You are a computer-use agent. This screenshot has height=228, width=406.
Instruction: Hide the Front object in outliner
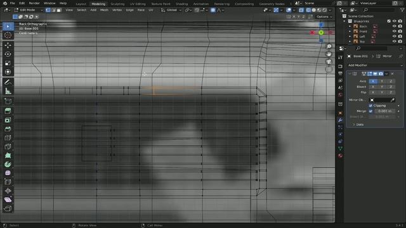(395, 31)
